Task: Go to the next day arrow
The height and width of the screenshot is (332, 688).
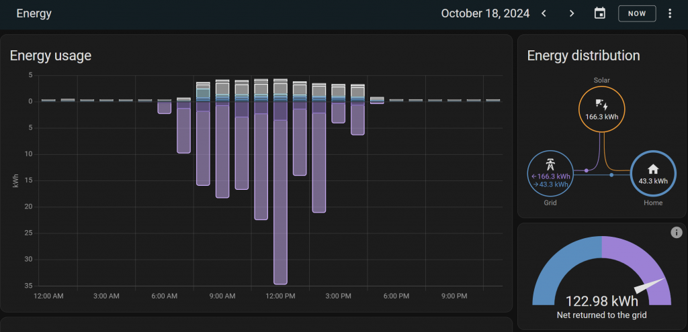Action: [571, 13]
